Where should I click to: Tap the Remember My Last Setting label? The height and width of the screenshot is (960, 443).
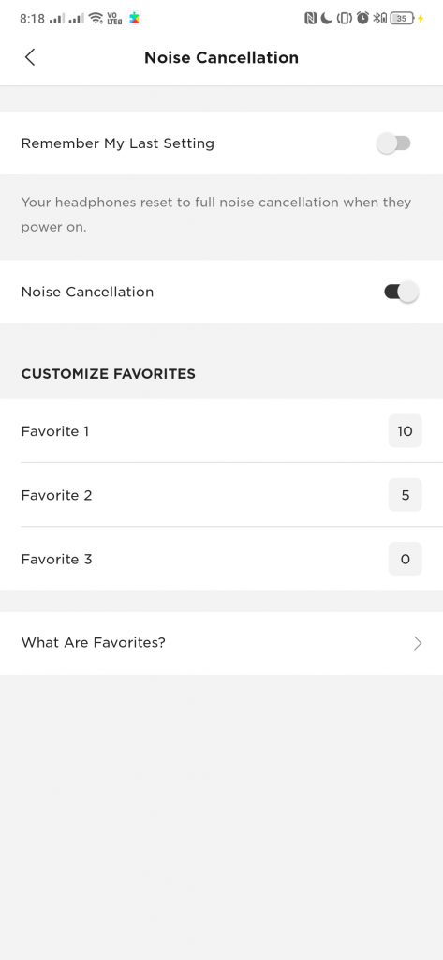(117, 143)
